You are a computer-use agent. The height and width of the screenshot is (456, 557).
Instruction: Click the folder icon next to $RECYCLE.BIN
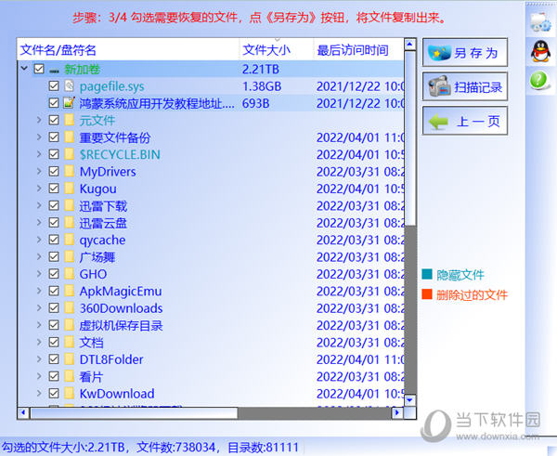[69, 154]
